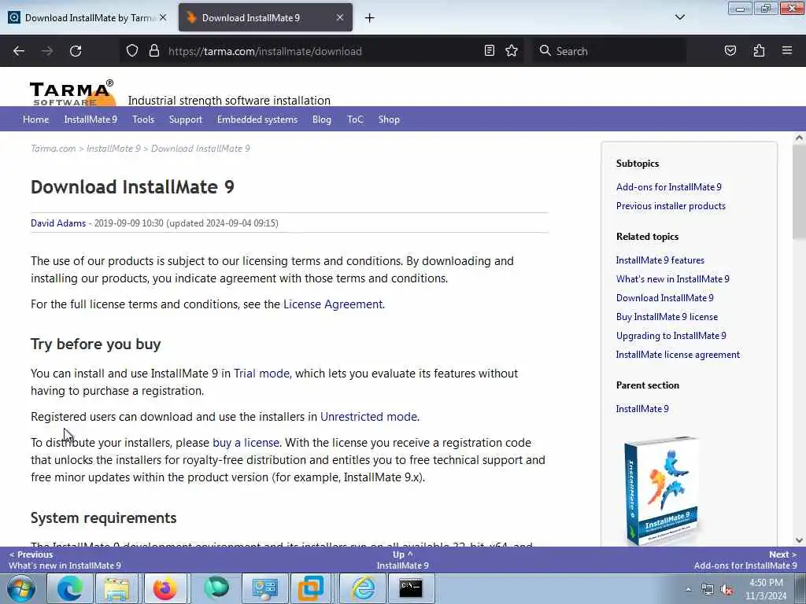
Task: Open the VirtualBox taskbar icon
Action: coord(310,588)
